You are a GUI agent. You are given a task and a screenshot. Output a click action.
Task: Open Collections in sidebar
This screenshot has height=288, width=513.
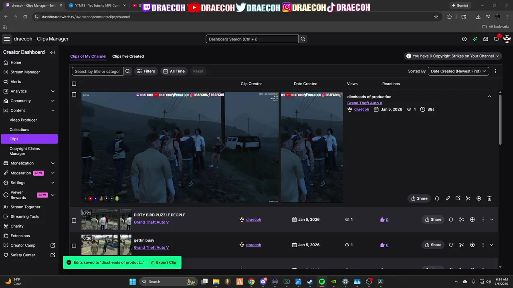(x=19, y=130)
